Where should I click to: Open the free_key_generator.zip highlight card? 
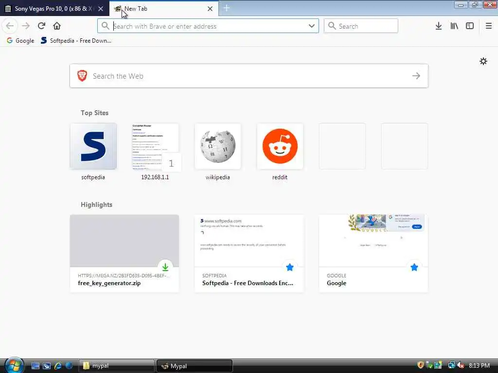click(x=124, y=253)
